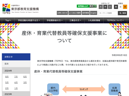The width and height of the screenshot is (129, 96).
Task: Click the 検索 search button
Action: click(x=123, y=13)
